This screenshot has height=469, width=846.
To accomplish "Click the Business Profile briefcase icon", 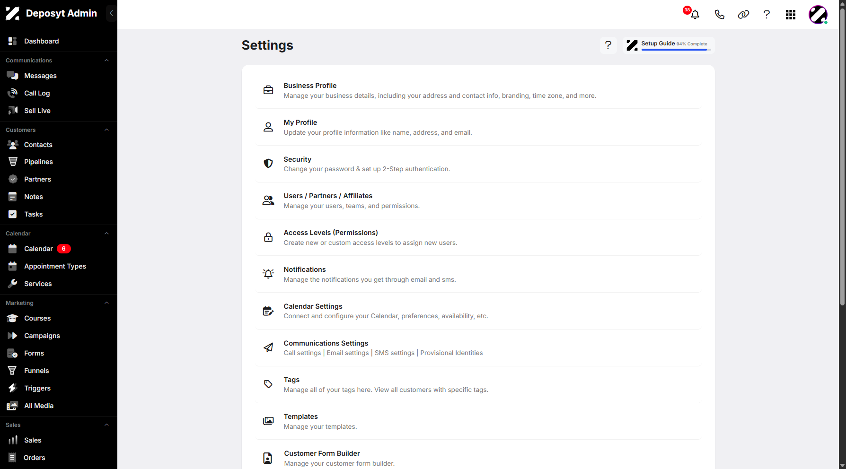I will tap(268, 90).
